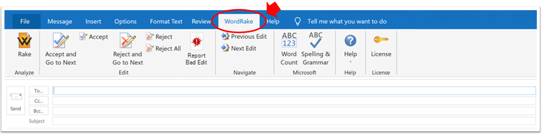The width and height of the screenshot is (542, 134).
Task: Click Reject and Go to Next
Action: click(128, 49)
